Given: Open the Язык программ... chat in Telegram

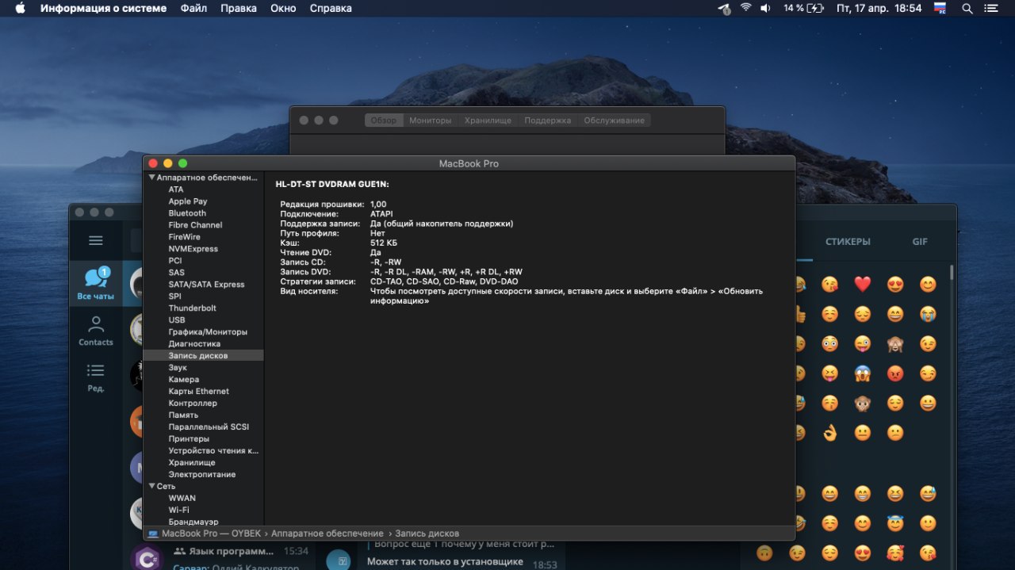Looking at the screenshot, I should [232, 551].
